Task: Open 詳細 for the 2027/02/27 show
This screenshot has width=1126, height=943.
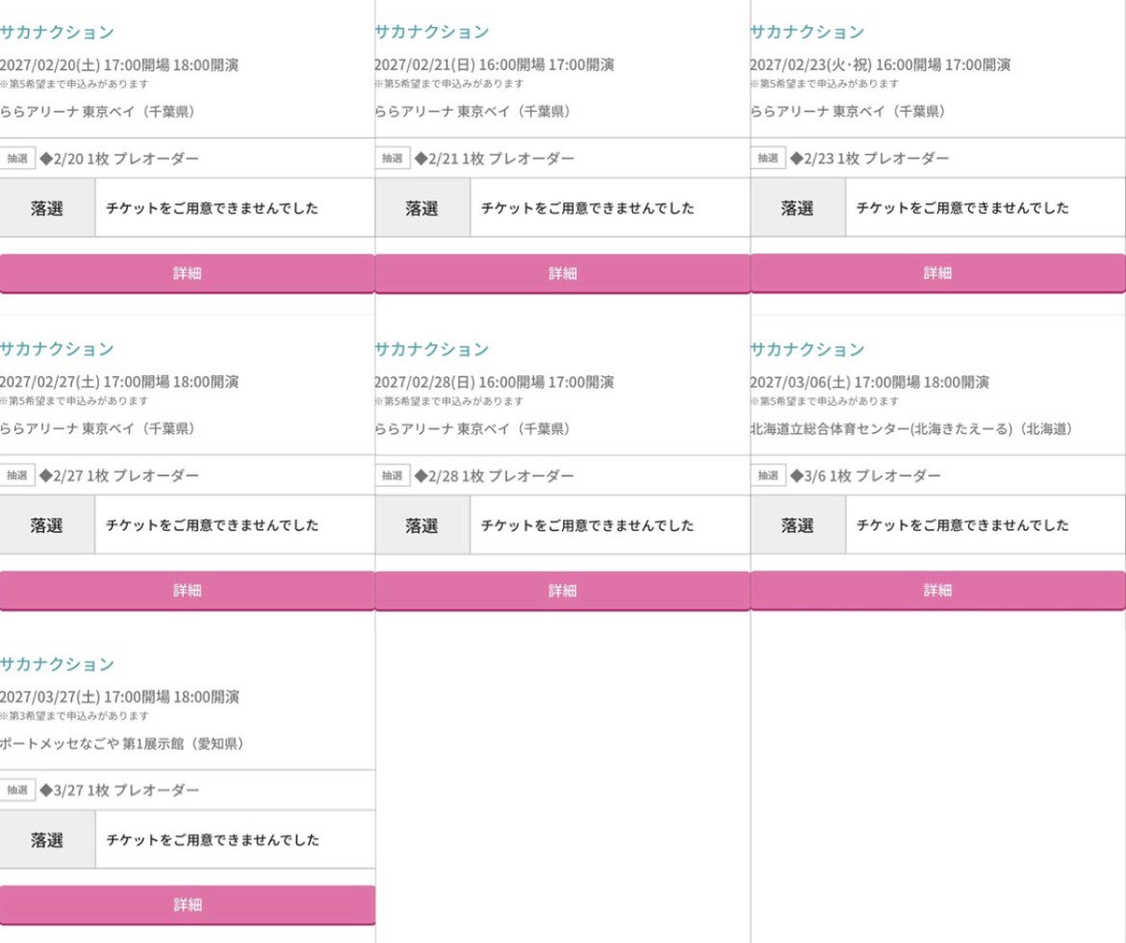Action: pyautogui.click(x=188, y=591)
